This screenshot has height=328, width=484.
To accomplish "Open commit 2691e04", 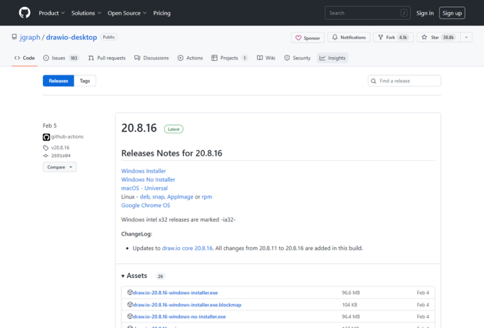I will (61, 156).
